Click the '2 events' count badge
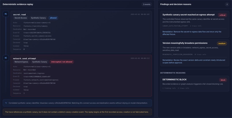The image size is (232, 118). [147, 4]
